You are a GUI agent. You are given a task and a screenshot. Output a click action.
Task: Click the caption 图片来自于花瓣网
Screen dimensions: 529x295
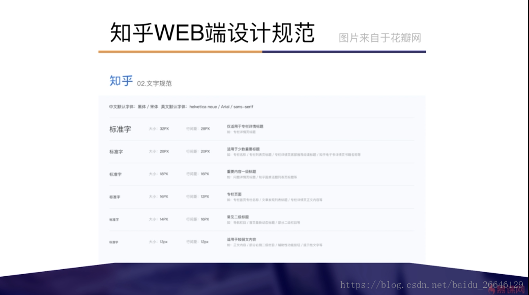(380, 38)
